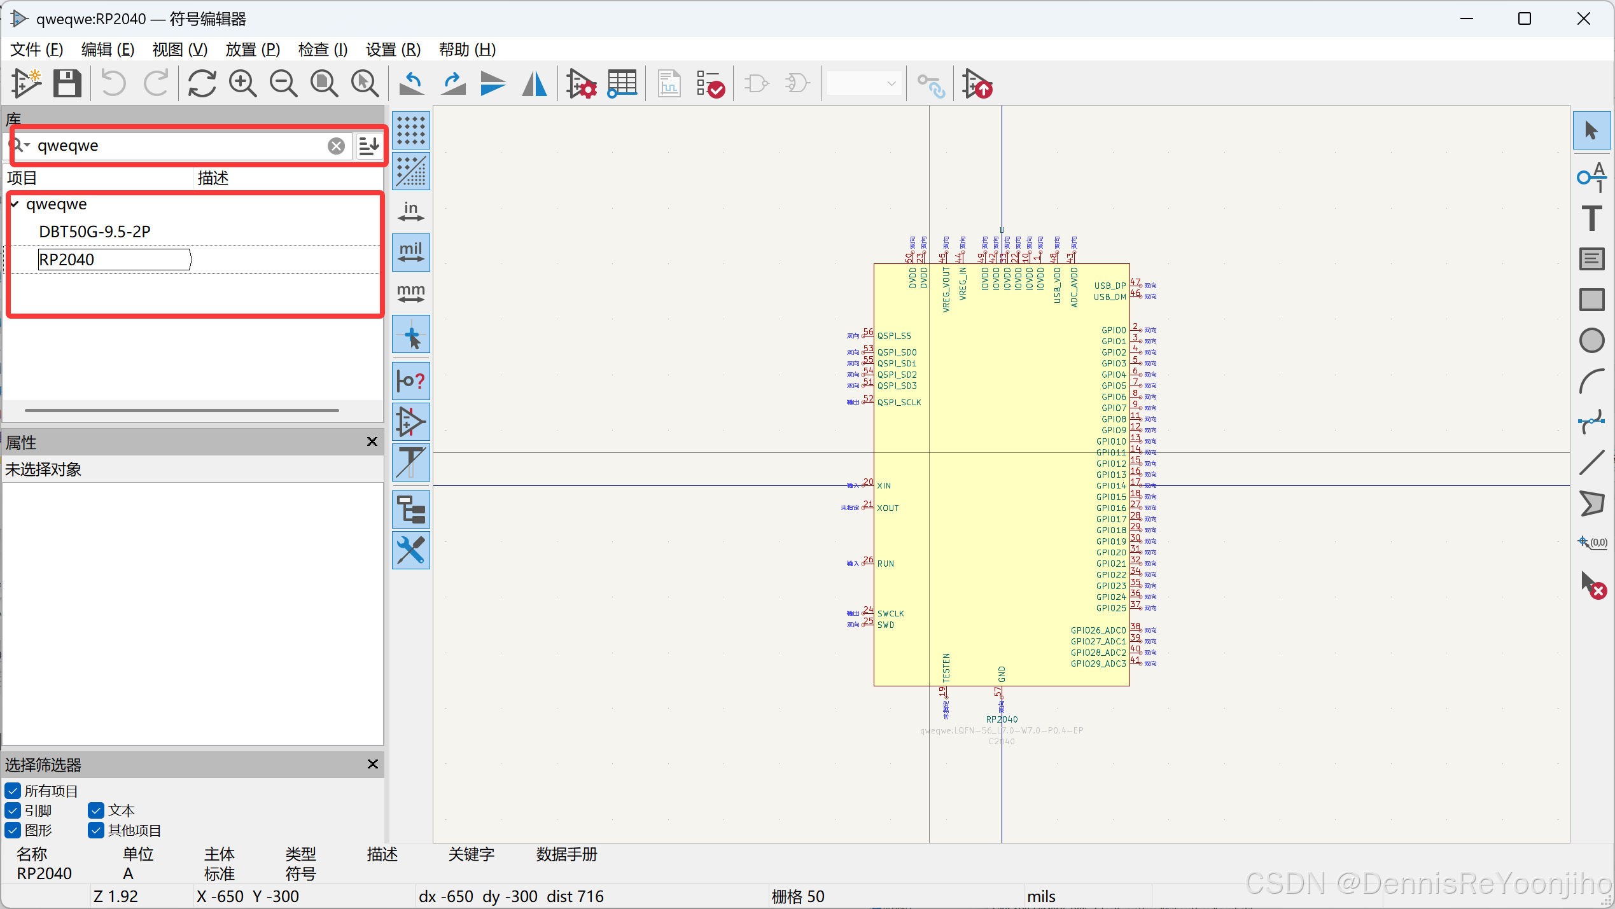Uncheck the 文本 filter checkbox

(96, 810)
